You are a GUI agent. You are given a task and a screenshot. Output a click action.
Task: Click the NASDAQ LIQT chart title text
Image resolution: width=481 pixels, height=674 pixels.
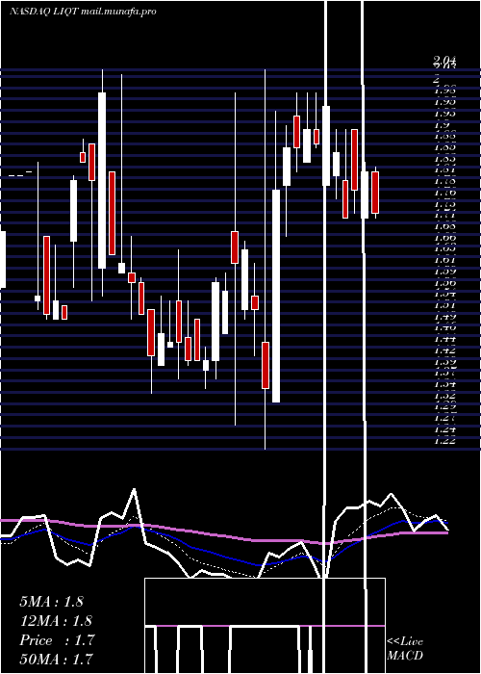[83, 12]
